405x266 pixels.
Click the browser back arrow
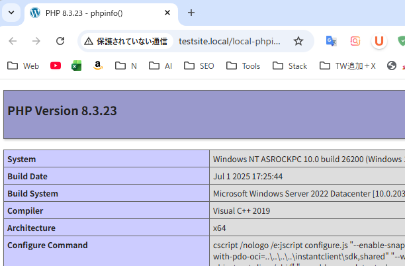tap(13, 41)
